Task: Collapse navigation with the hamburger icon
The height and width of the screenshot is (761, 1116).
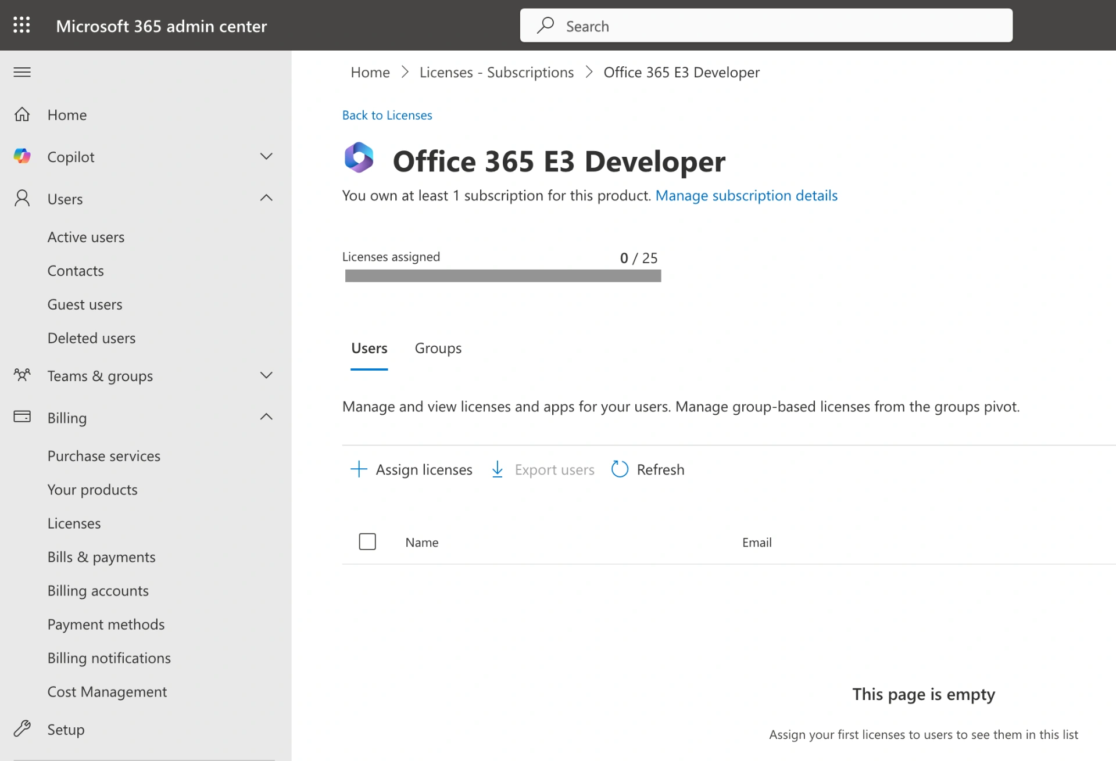Action: point(22,72)
